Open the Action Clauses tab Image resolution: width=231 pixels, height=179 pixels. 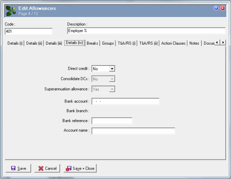pyautogui.click(x=173, y=43)
